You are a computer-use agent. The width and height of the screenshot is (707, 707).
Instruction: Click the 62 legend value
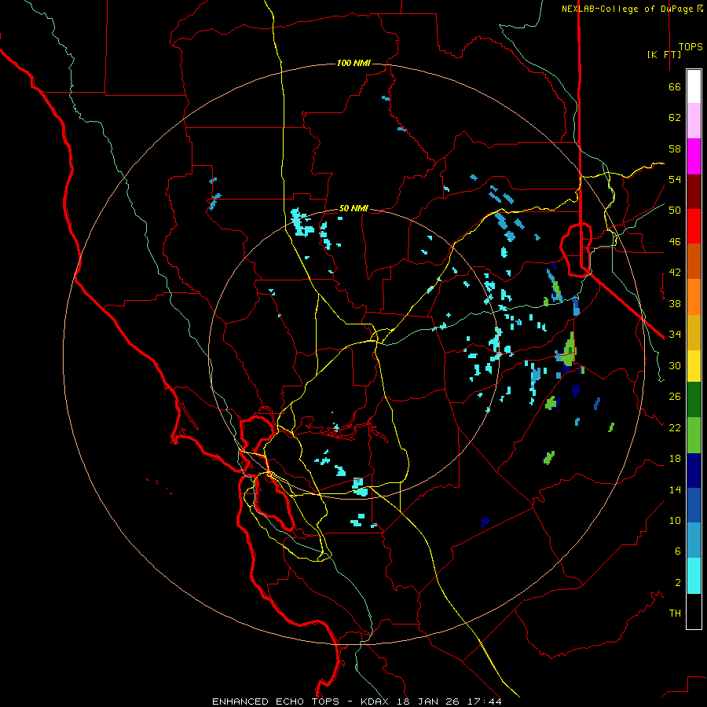pos(675,118)
